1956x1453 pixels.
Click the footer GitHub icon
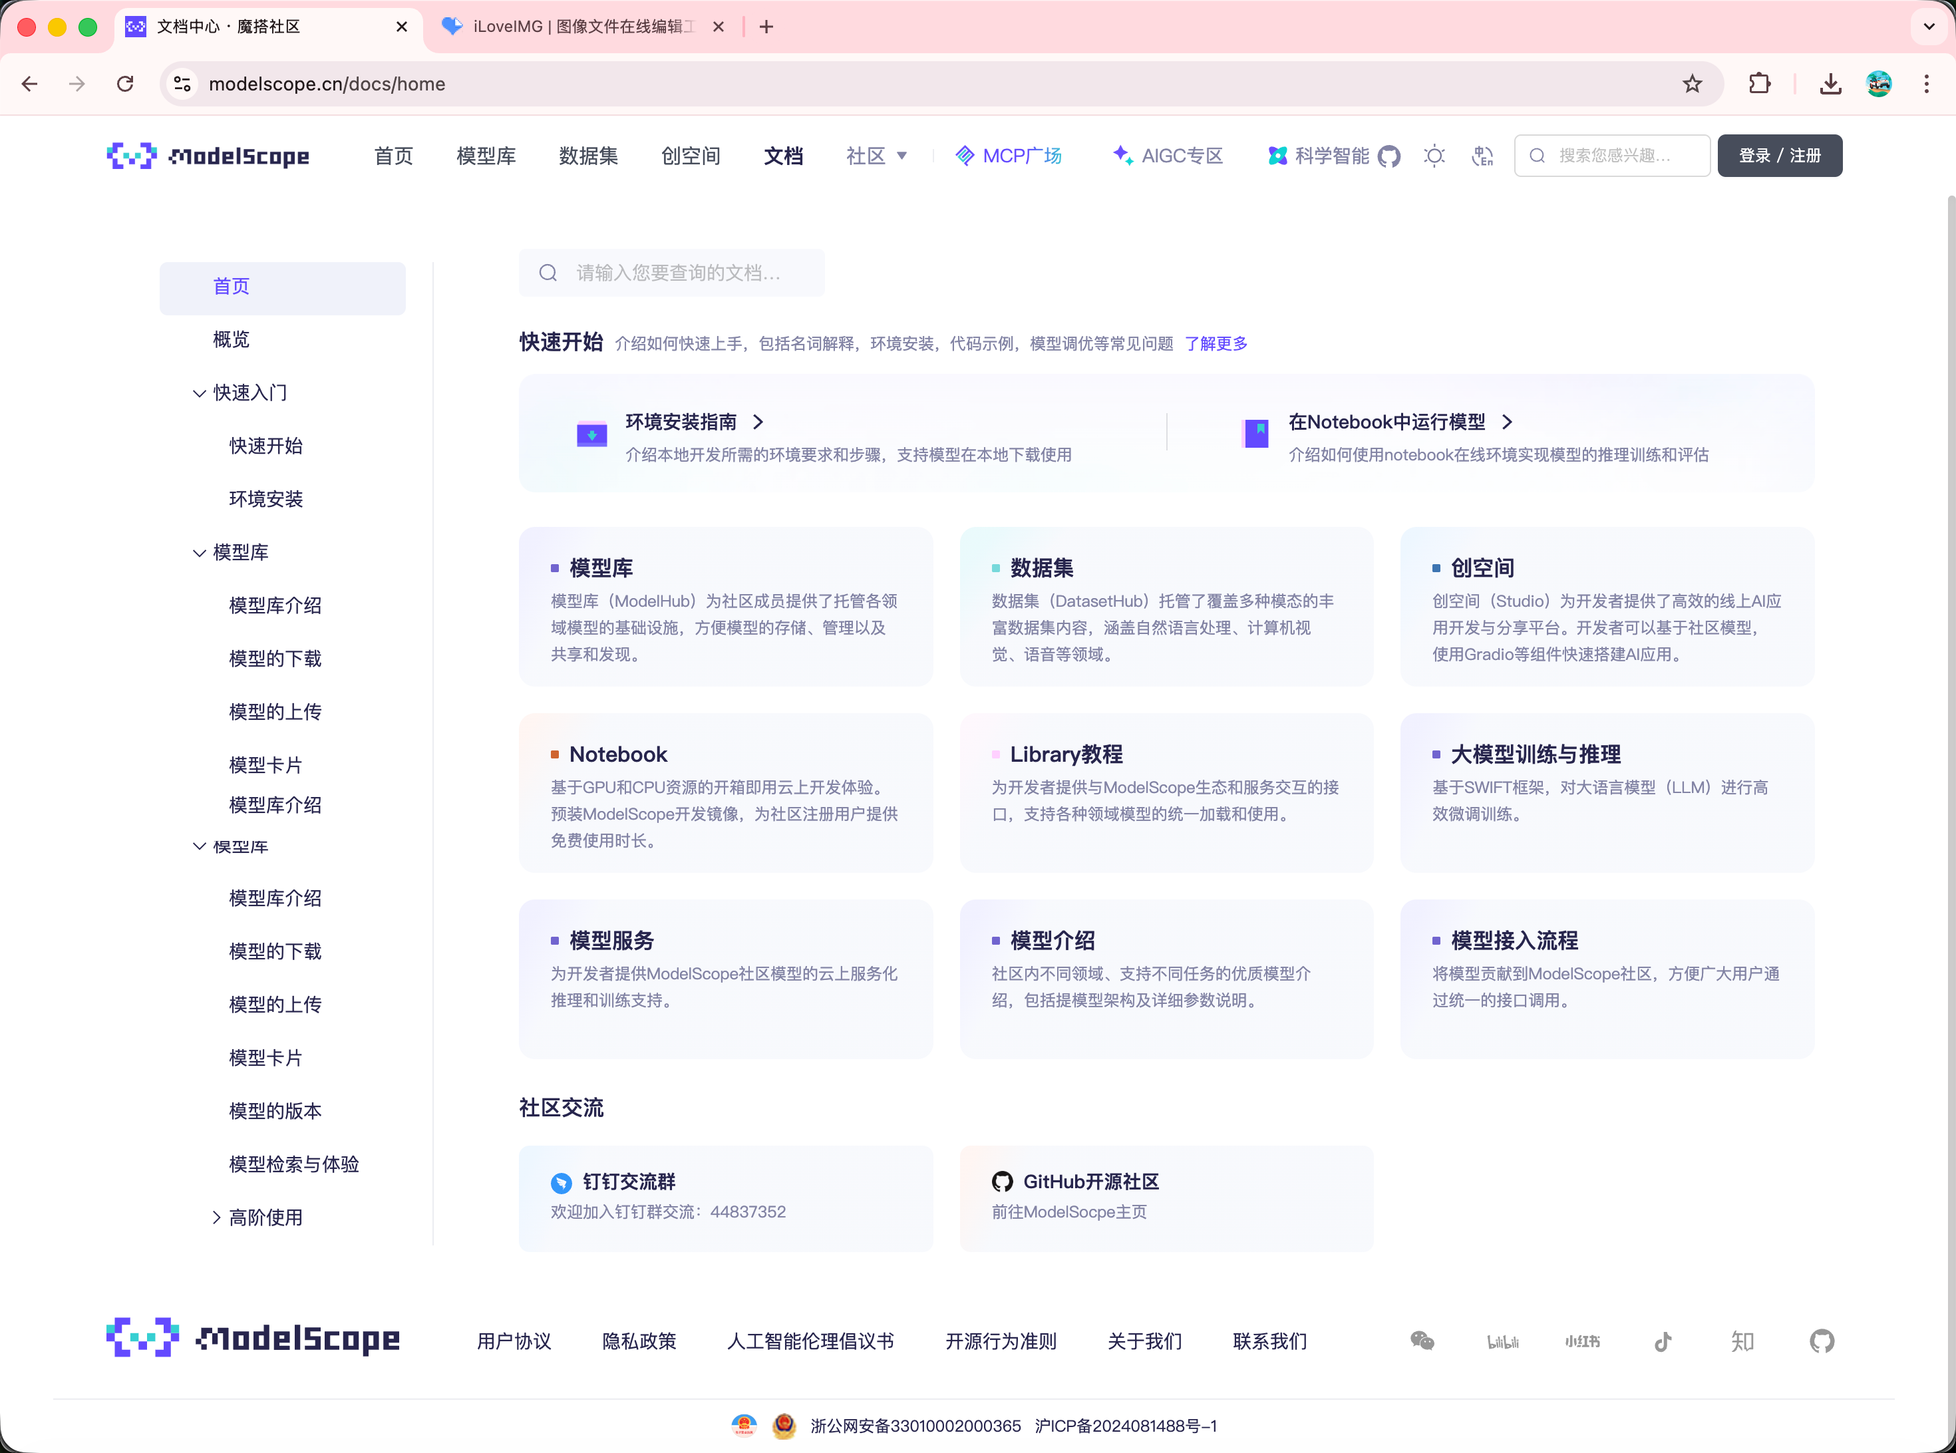coord(1822,1341)
